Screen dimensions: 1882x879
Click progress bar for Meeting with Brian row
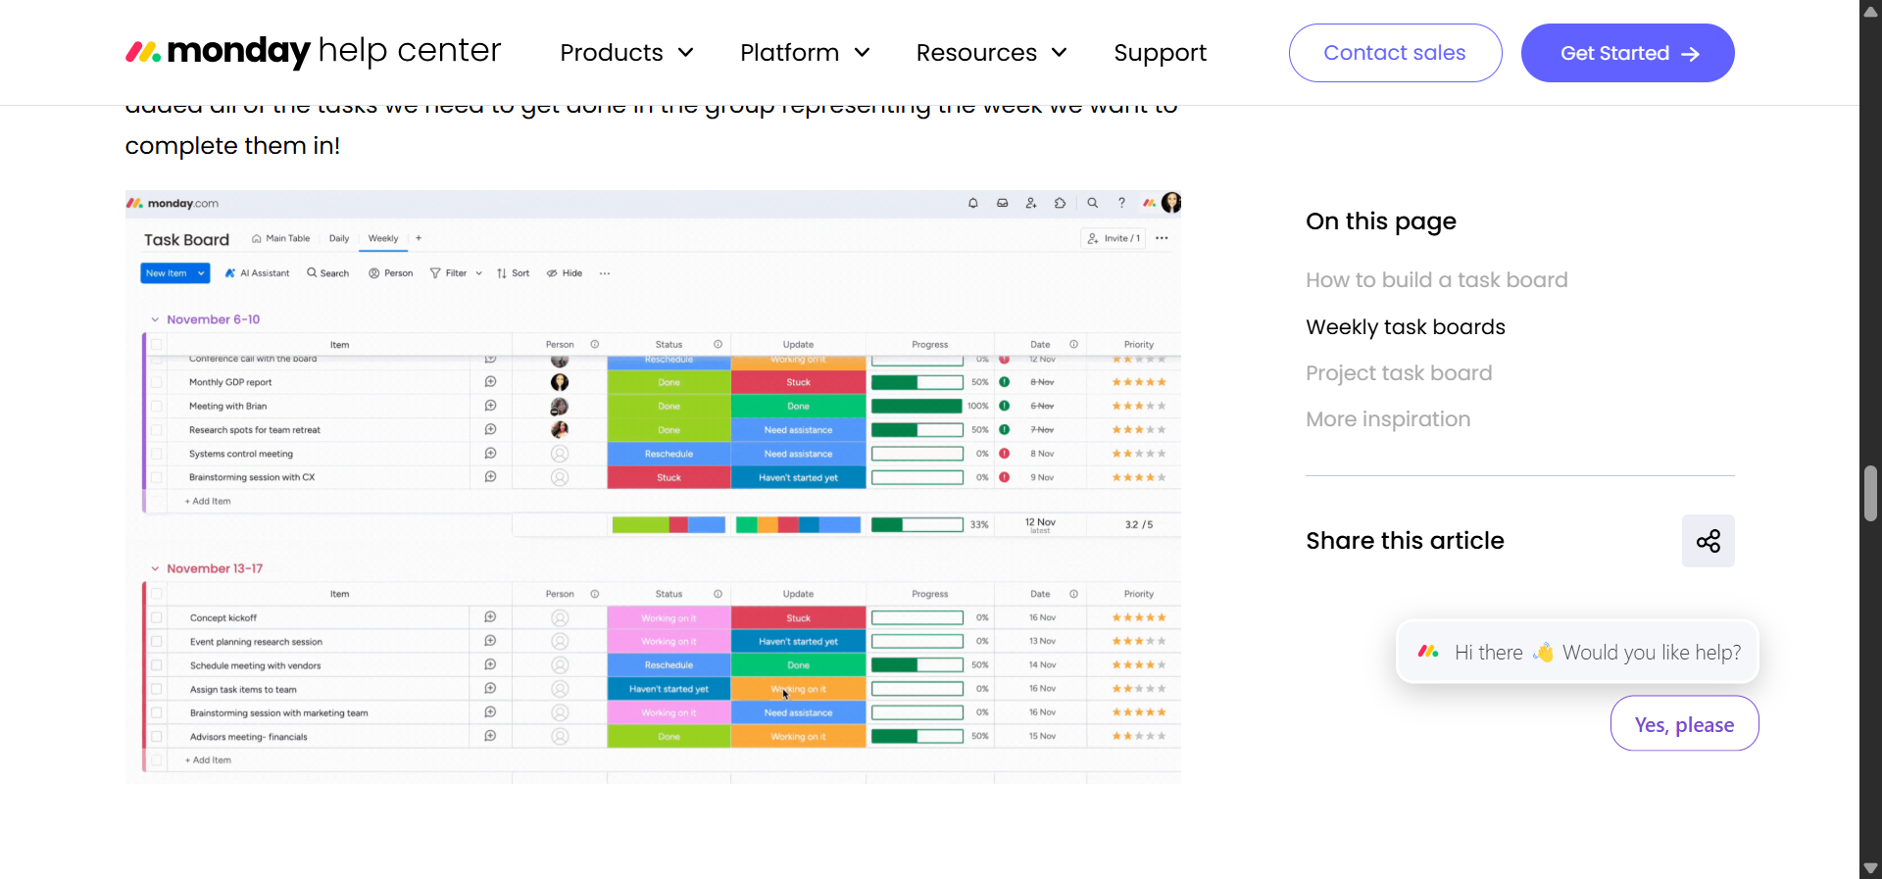coord(917,406)
